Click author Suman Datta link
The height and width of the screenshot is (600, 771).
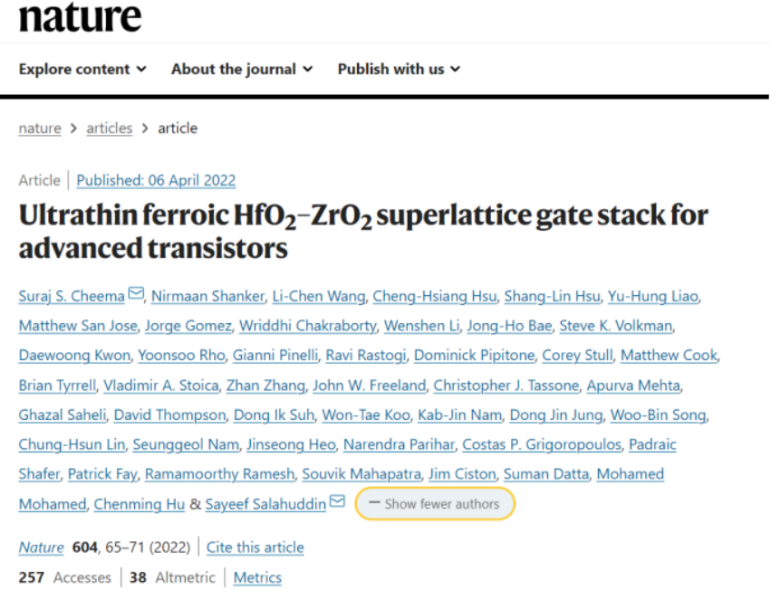coord(545,474)
